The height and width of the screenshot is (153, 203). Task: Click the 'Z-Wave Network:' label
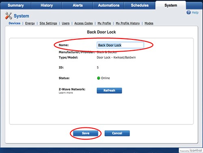(x=72, y=89)
